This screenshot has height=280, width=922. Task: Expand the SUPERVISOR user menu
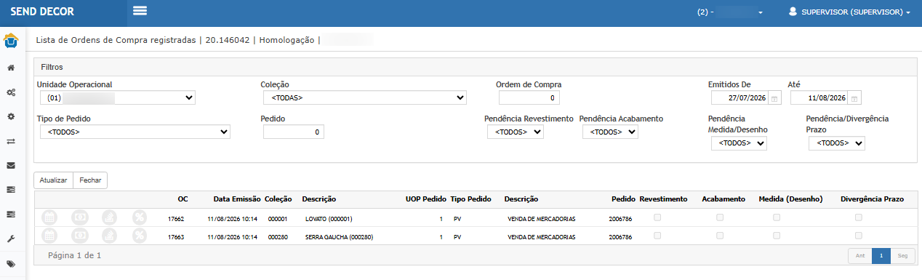click(850, 12)
